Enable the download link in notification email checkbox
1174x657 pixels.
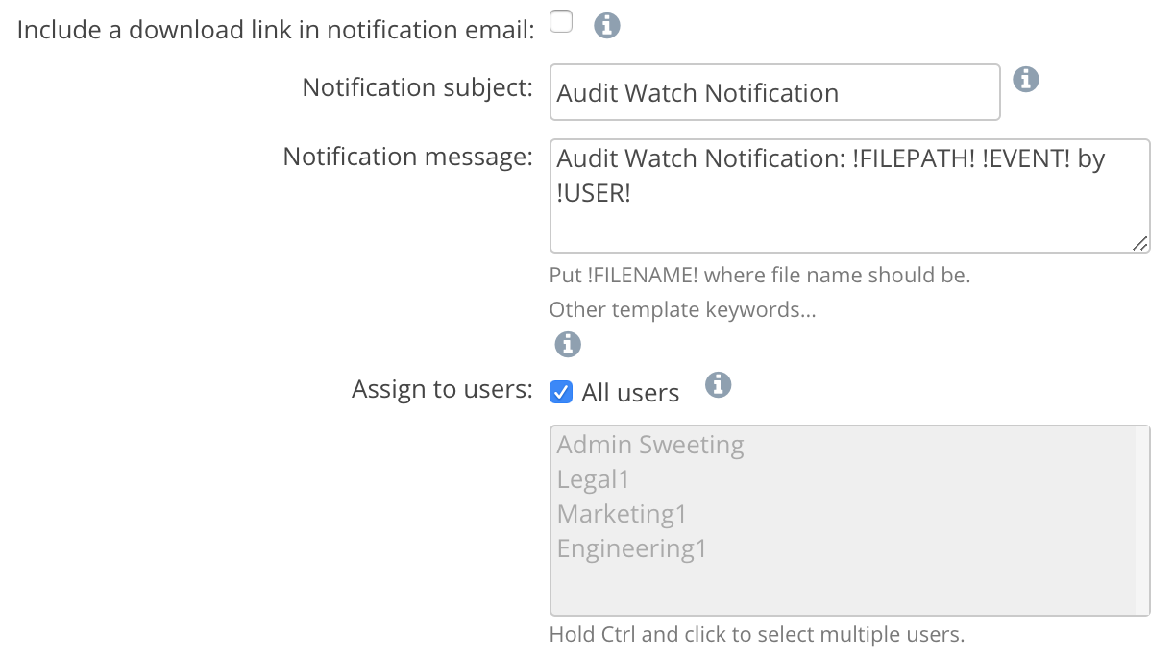point(561,22)
